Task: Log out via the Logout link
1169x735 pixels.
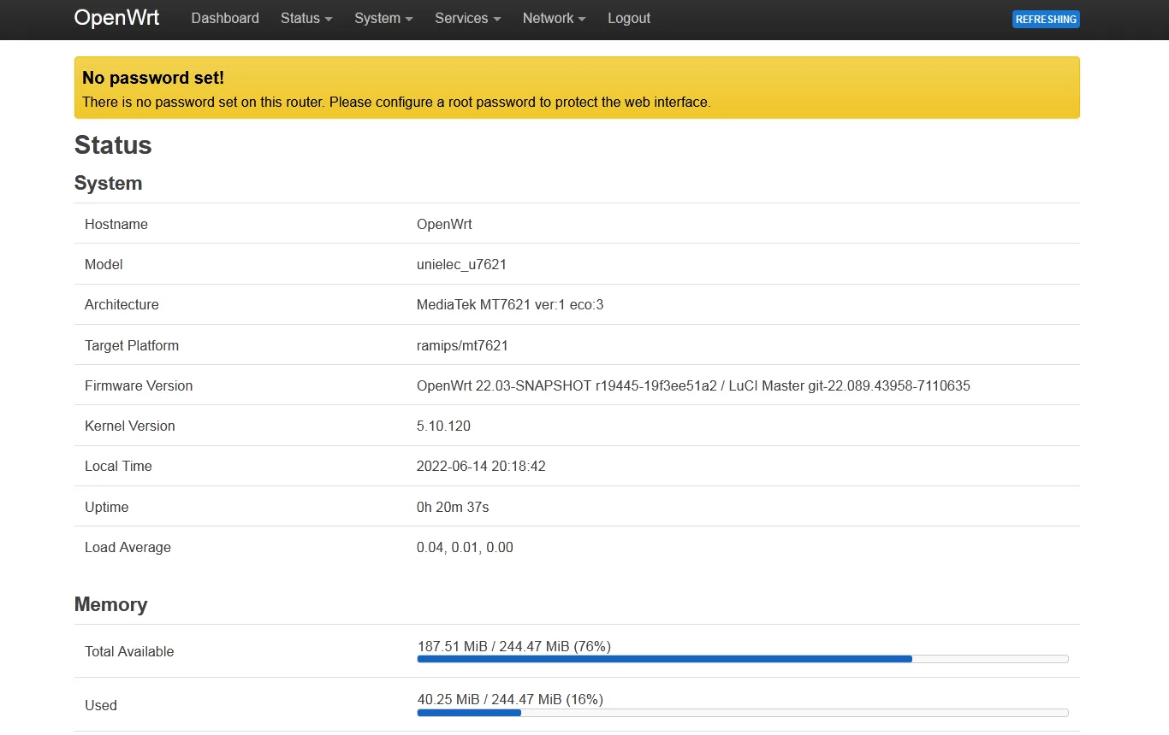Action: (x=629, y=18)
